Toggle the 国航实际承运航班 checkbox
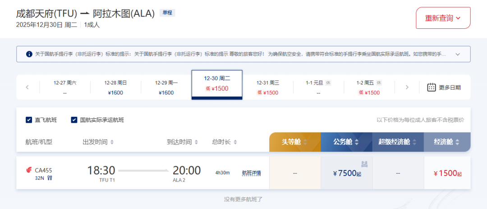This screenshot has height=209, width=487. [x=74, y=120]
